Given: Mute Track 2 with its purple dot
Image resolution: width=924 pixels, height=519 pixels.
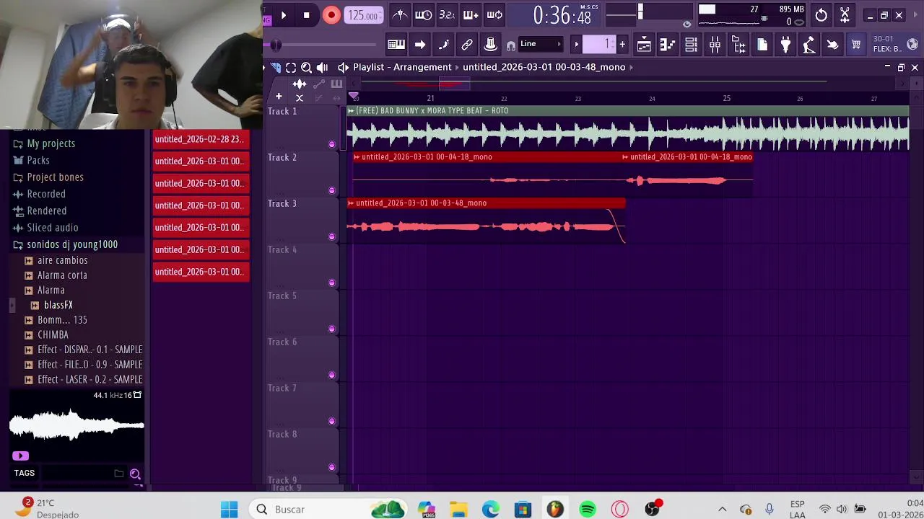Looking at the screenshot, I should pos(331,190).
